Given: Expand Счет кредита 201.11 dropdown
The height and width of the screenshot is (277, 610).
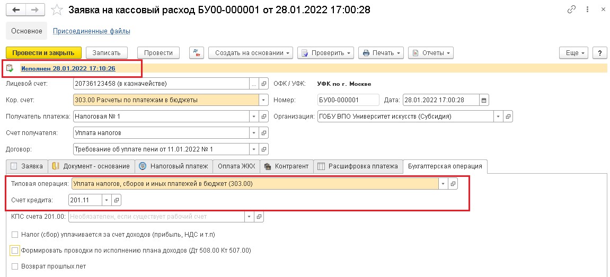Looking at the screenshot, I should pyautogui.click(x=107, y=200).
